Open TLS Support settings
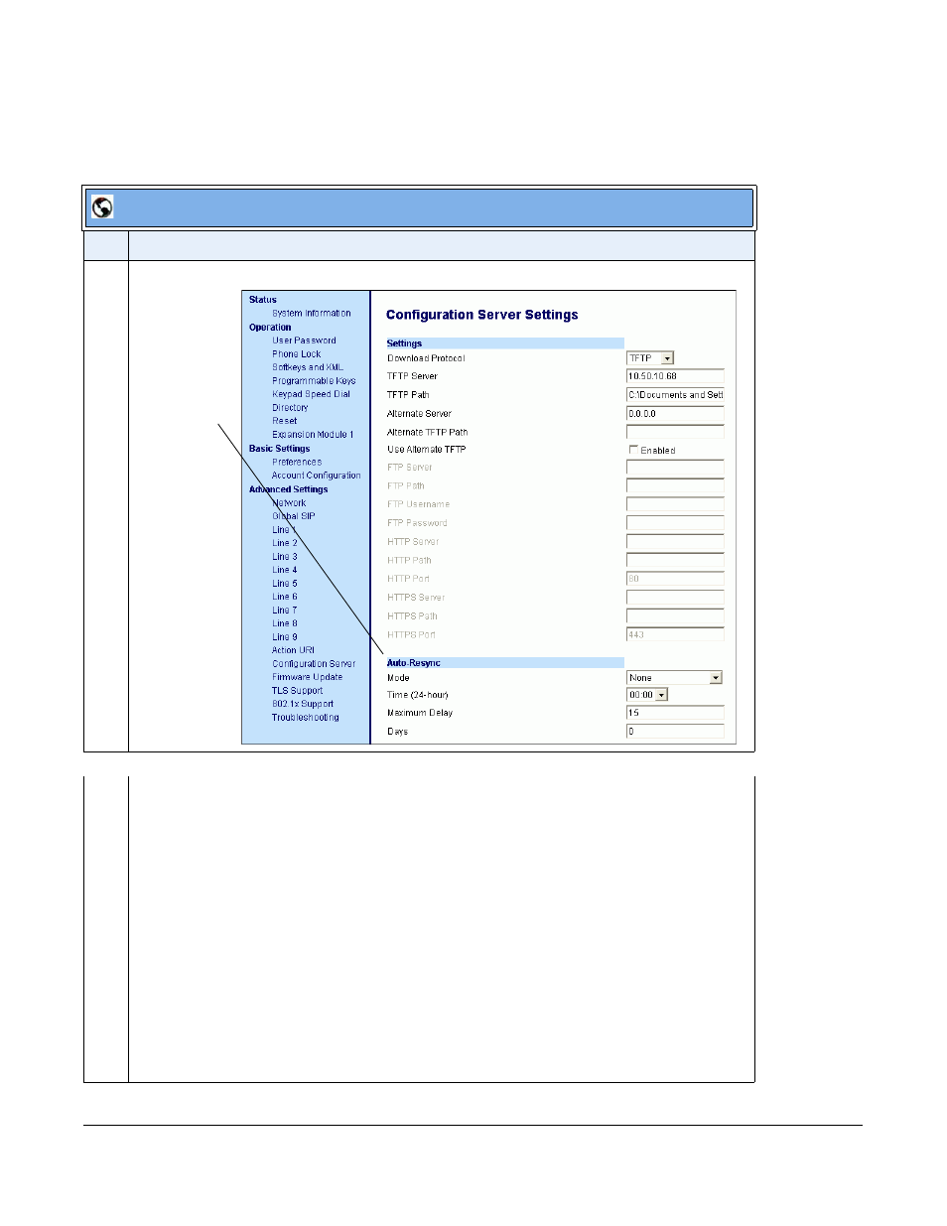This screenshot has width=947, height=1226. click(x=298, y=691)
